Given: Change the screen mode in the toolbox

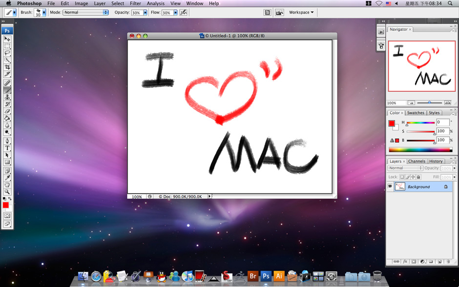Looking at the screenshot, I should tap(7, 224).
